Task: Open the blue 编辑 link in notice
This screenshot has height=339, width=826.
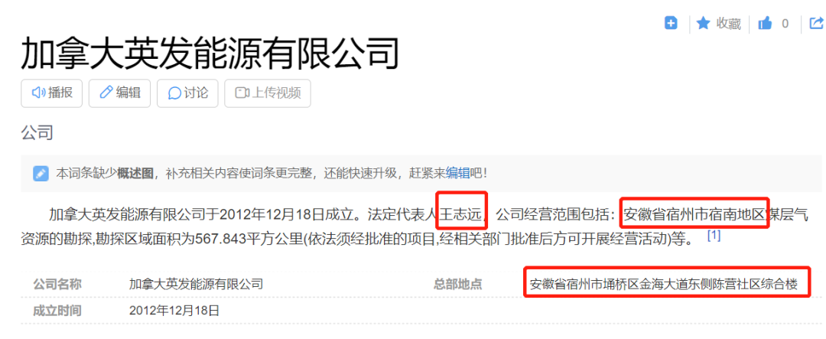Action: tap(457, 173)
